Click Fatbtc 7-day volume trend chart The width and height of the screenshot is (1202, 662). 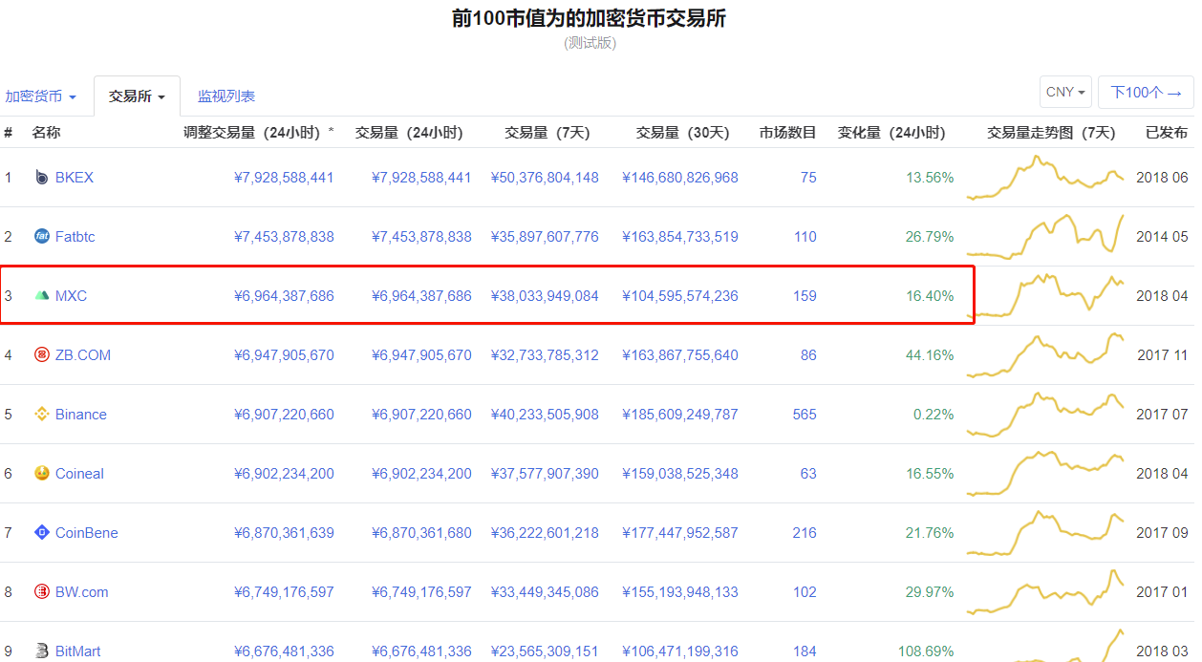pyautogui.click(x=1046, y=237)
